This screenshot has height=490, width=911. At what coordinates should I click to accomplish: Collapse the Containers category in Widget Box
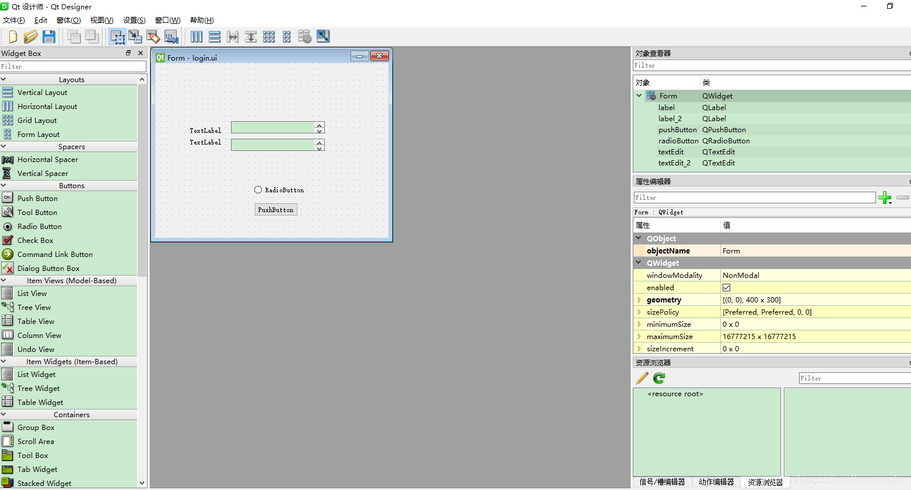click(3, 414)
